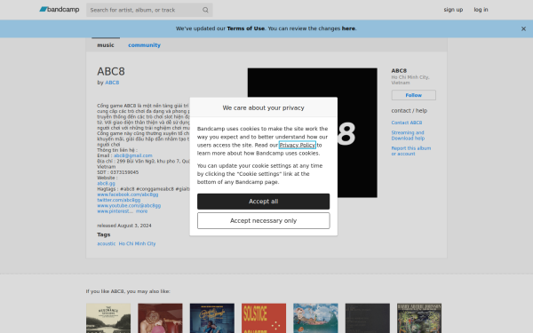533x333 pixels.
Task: Open the dark gray recommended album cover
Action: (x=368, y=318)
